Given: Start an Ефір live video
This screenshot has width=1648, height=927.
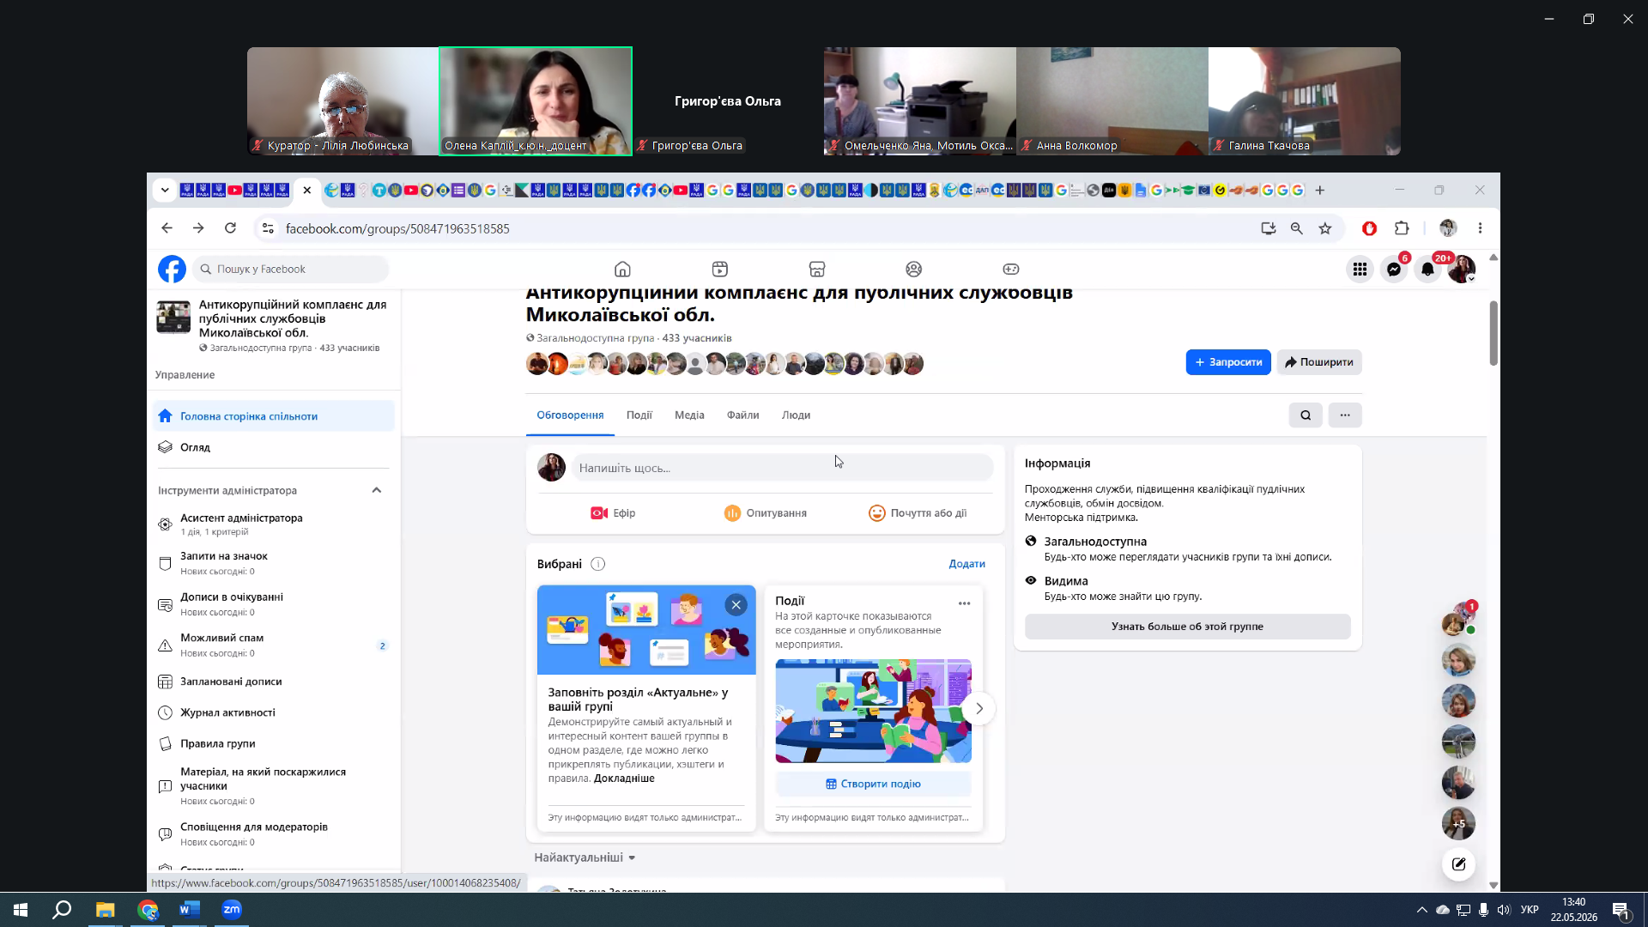Looking at the screenshot, I should [613, 513].
